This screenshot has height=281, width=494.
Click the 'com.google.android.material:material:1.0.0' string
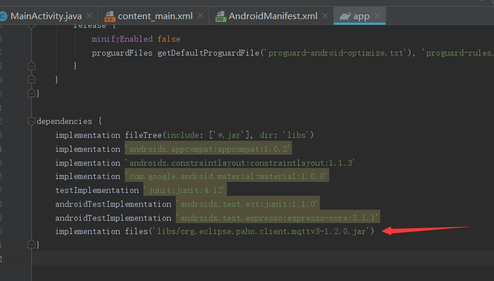click(227, 176)
